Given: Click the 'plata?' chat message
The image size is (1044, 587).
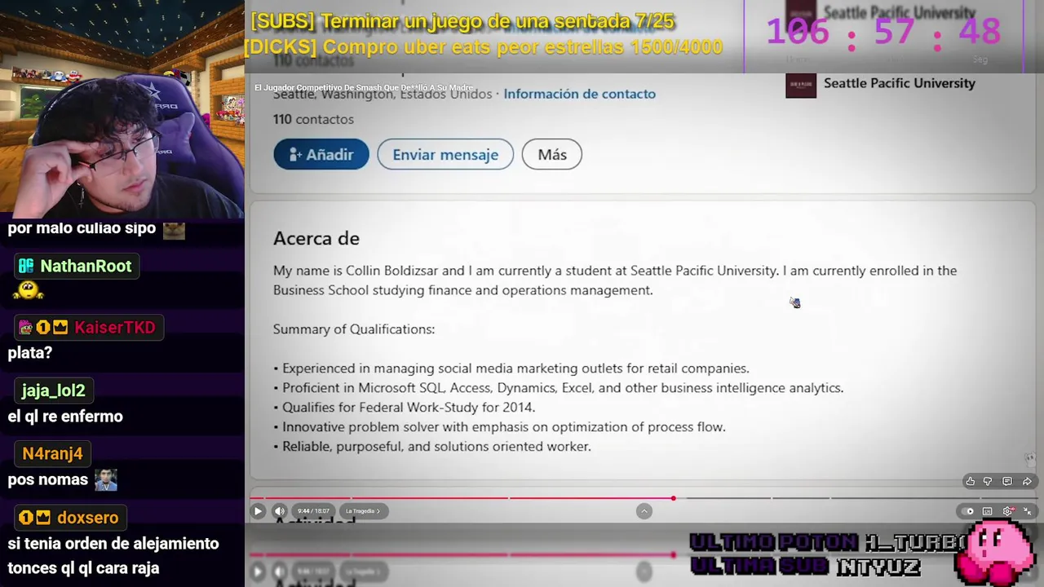Looking at the screenshot, I should click(x=30, y=353).
